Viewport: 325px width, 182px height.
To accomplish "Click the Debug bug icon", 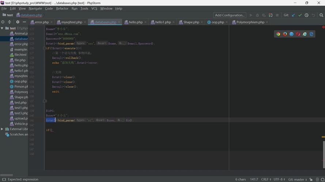I will (257, 15).
